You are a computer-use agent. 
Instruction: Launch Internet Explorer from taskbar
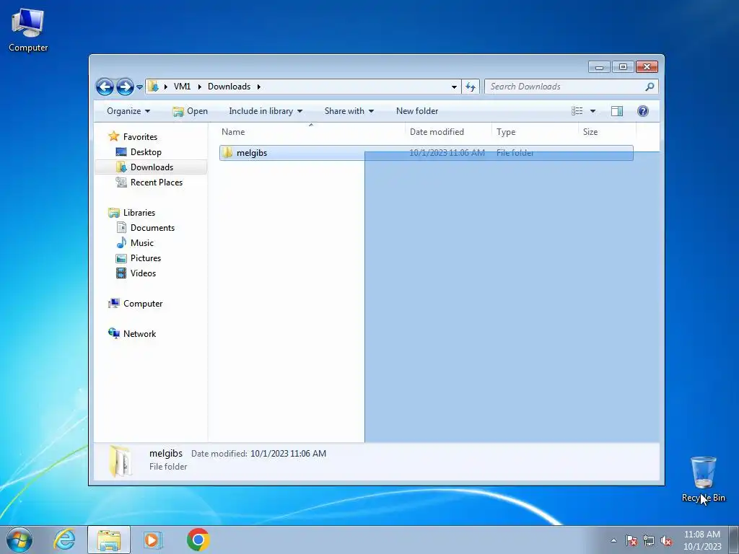(64, 540)
